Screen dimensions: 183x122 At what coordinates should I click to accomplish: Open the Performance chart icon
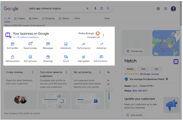83,44
